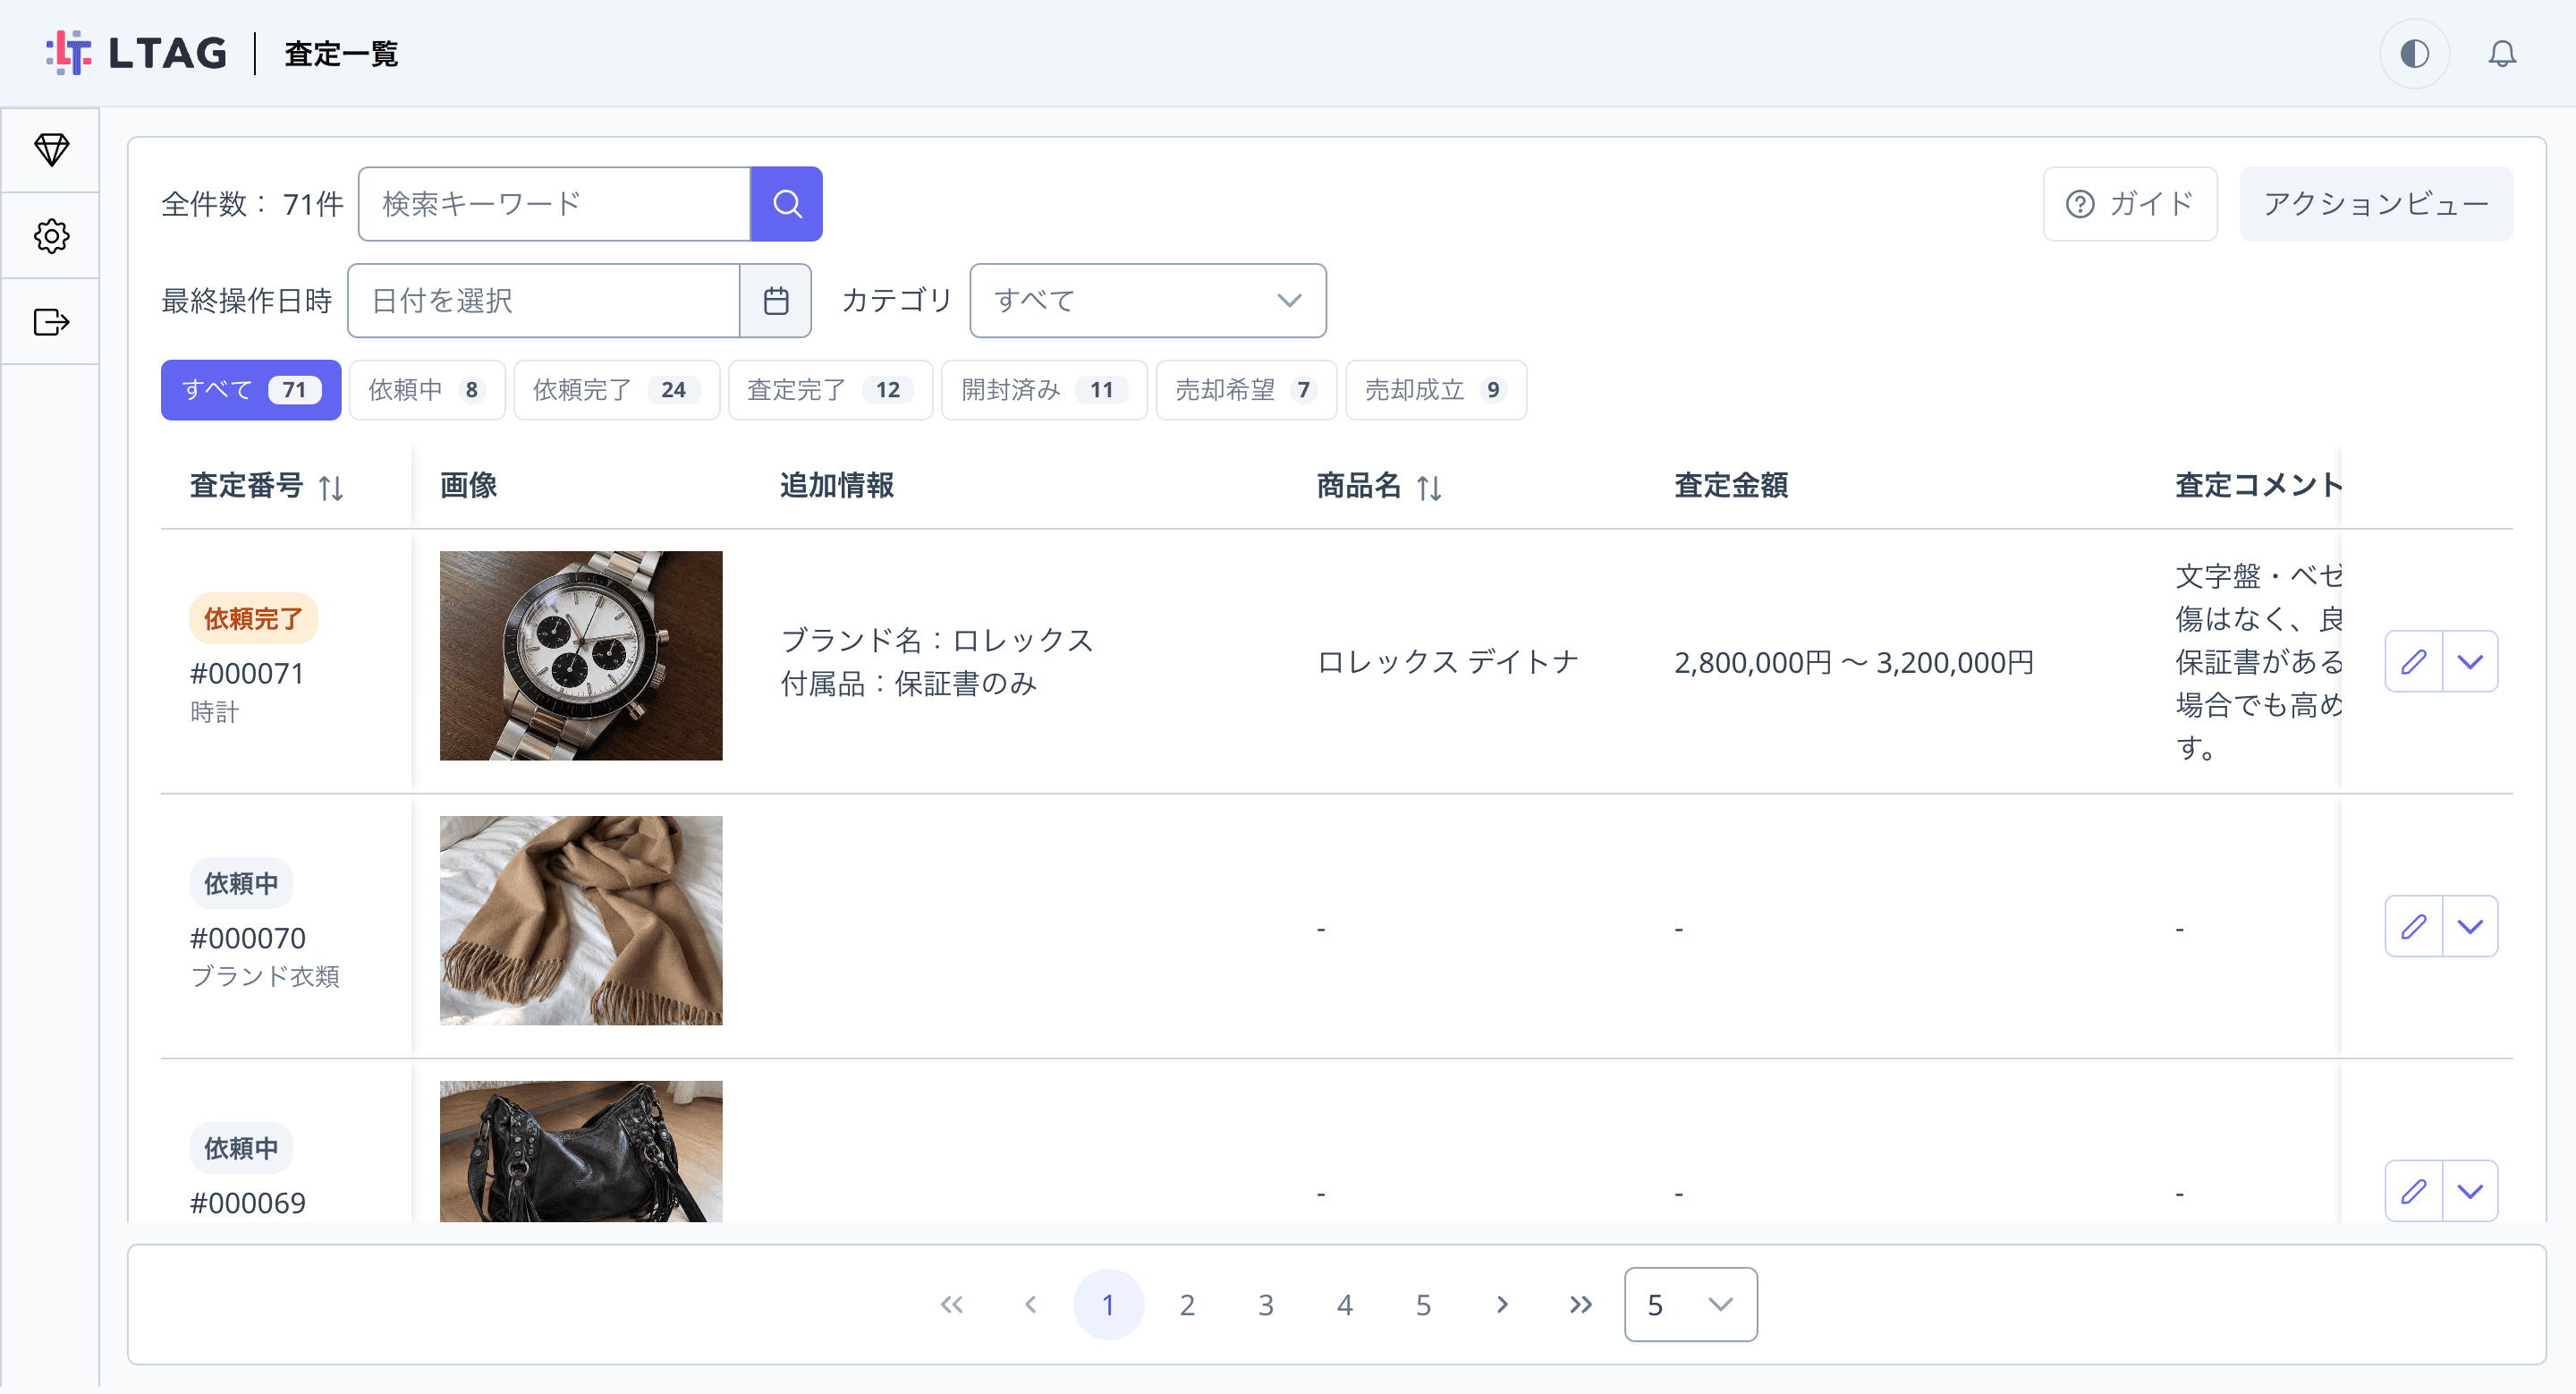Open the diamond appraisal sidebar icon
This screenshot has height=1394, width=2576.
point(51,150)
